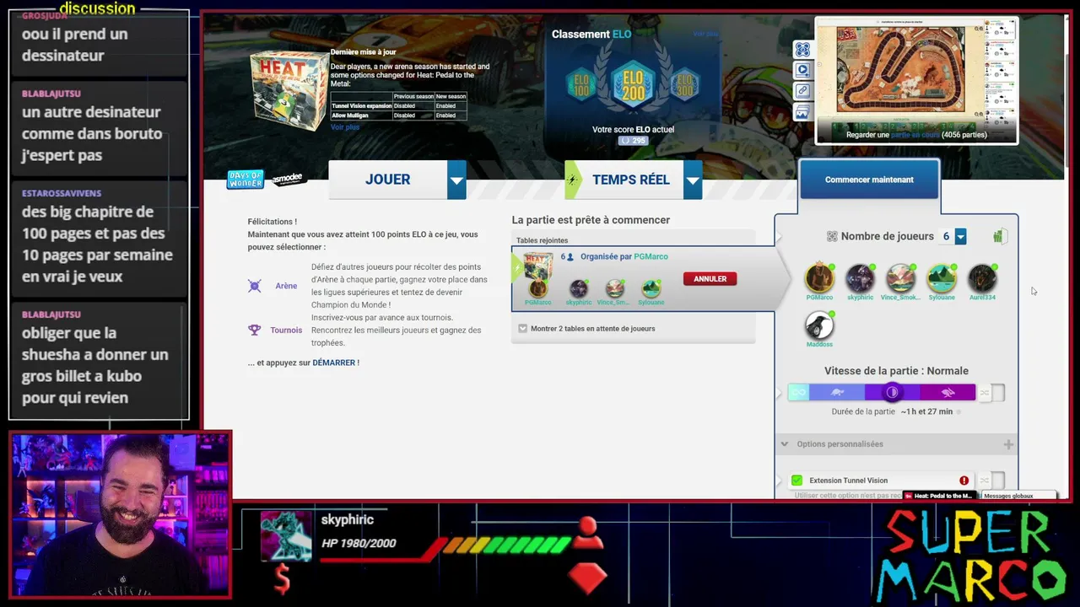The width and height of the screenshot is (1080, 607).
Task: Click the Heat: Pedal to the Metal notification
Action: [937, 496]
